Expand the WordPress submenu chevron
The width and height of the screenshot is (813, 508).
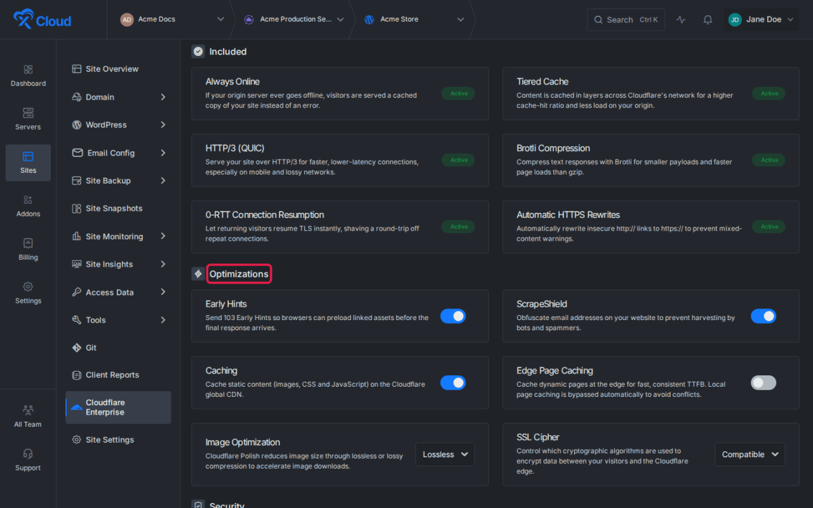tap(163, 125)
